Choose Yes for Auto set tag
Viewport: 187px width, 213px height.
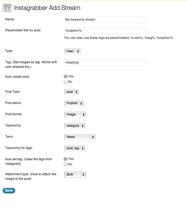tap(66, 159)
